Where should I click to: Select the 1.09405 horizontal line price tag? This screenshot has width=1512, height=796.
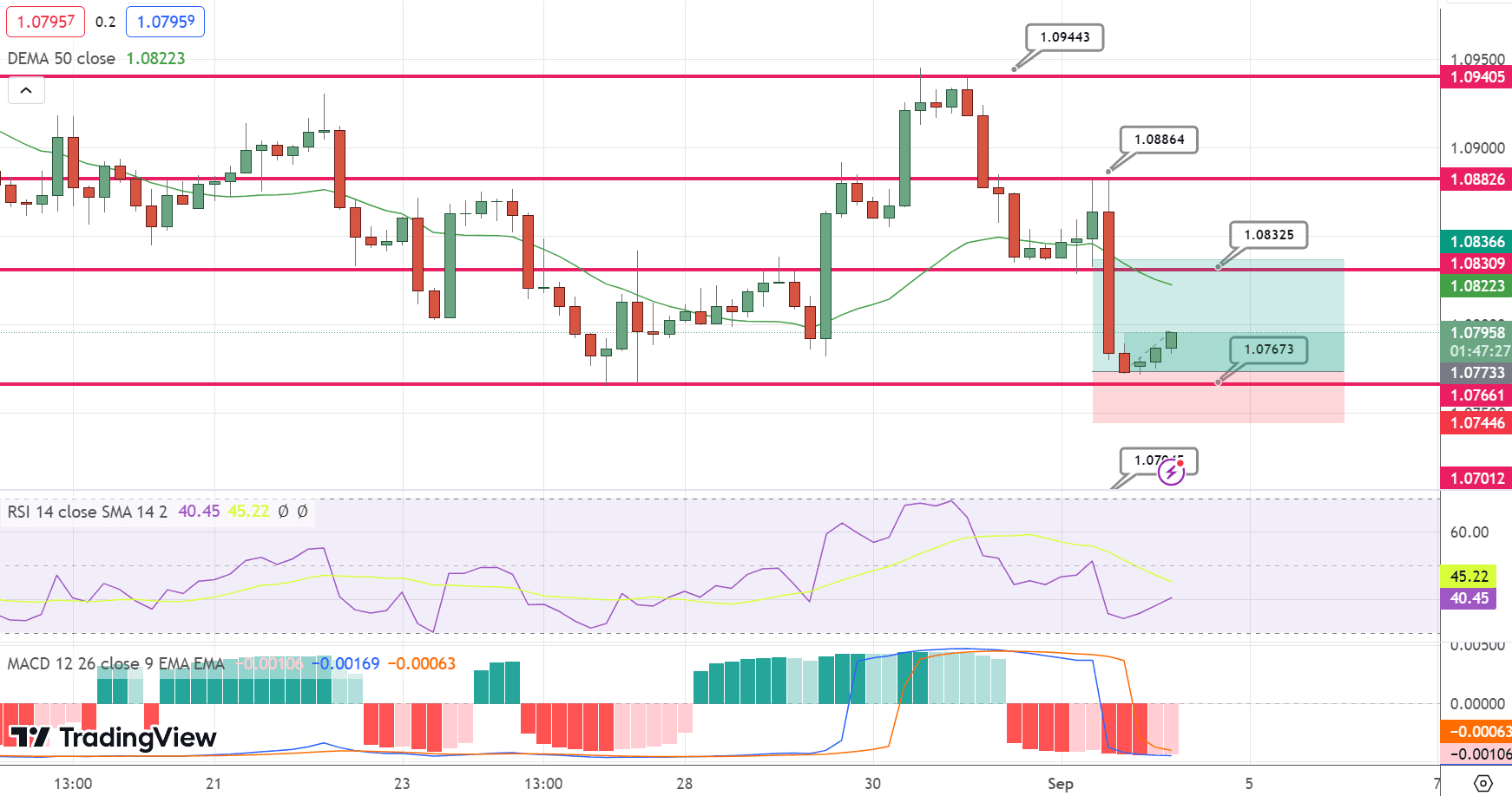[1476, 77]
